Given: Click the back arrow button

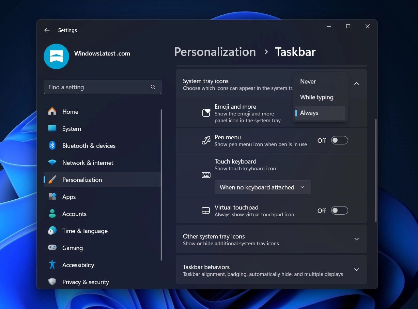Looking at the screenshot, I should [47, 30].
